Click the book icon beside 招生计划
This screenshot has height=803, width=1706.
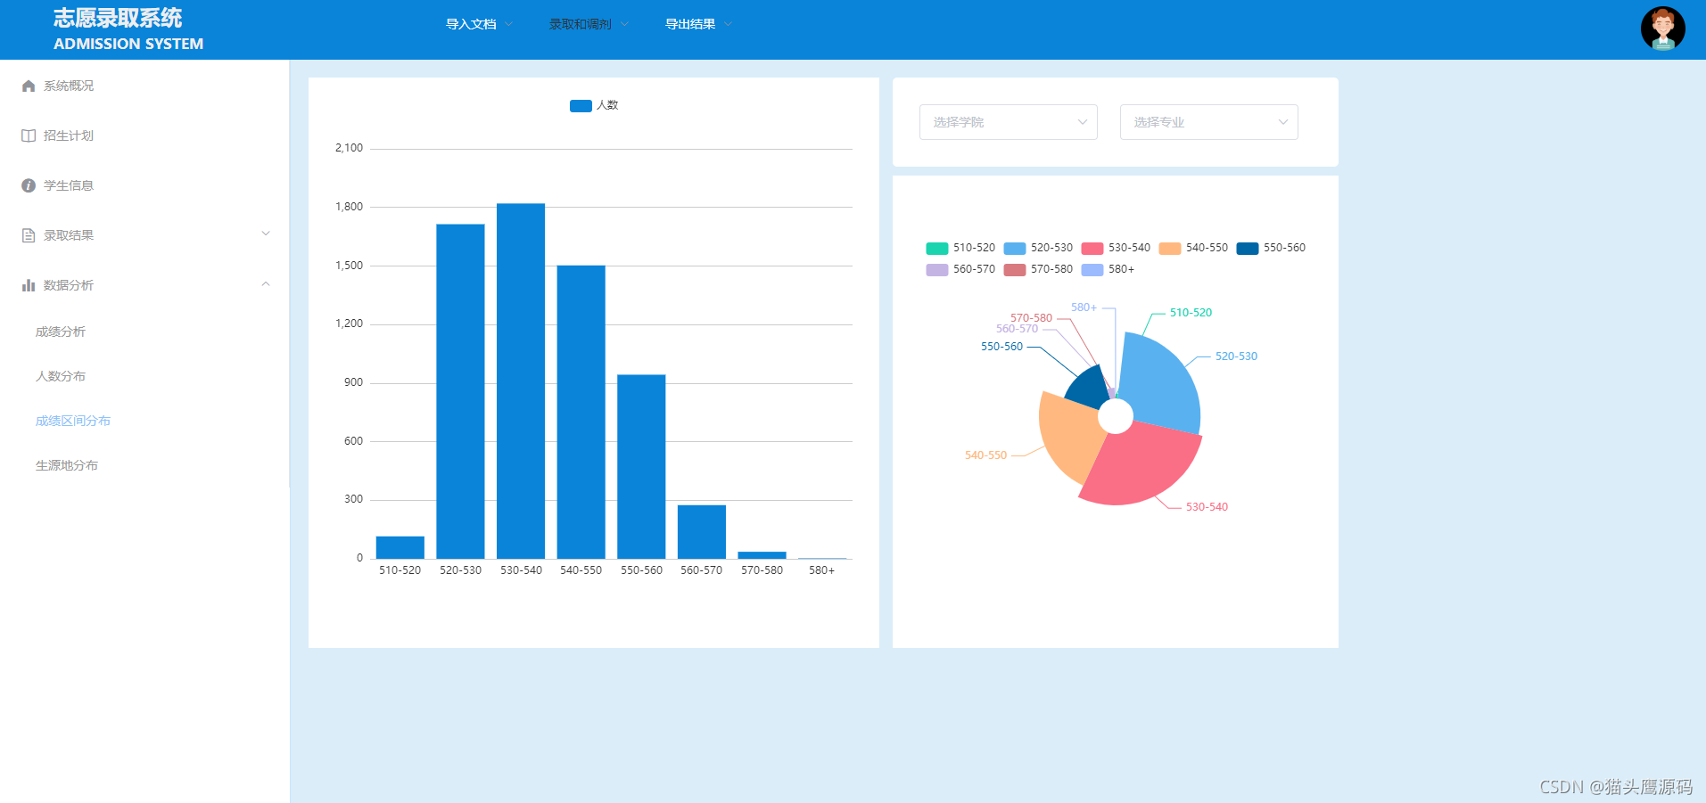tap(29, 135)
